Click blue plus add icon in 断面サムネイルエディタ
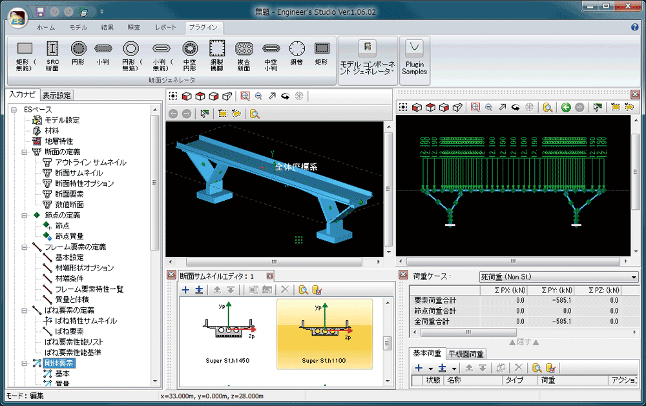 click(185, 290)
